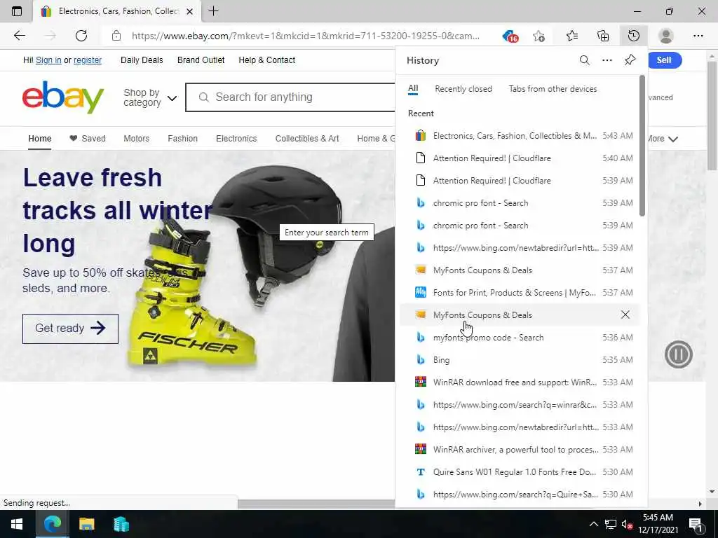This screenshot has height=538, width=718.
Task: Click the Sell button
Action: click(x=665, y=60)
